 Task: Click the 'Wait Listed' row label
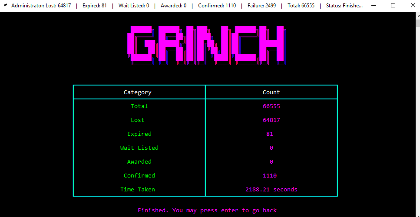pos(139,148)
